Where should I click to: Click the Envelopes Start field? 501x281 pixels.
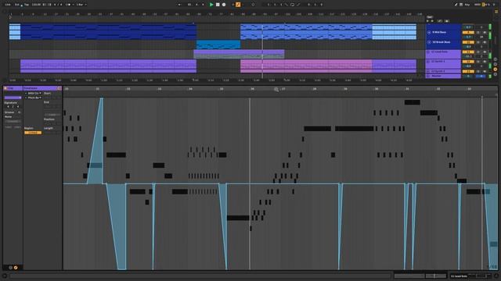pos(52,98)
